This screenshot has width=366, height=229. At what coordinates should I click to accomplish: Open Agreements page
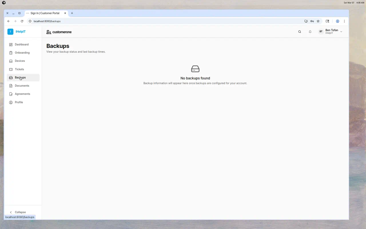coord(22,94)
